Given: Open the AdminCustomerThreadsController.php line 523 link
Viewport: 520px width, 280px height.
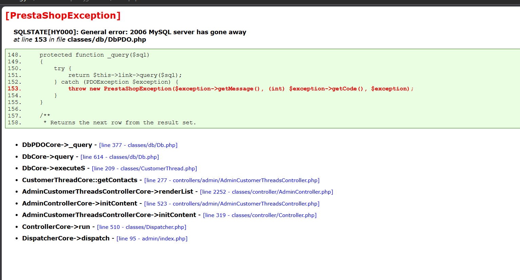Looking at the screenshot, I should (232, 203).
